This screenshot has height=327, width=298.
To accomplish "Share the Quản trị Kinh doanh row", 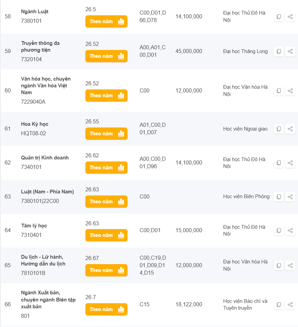I will [x=290, y=163].
